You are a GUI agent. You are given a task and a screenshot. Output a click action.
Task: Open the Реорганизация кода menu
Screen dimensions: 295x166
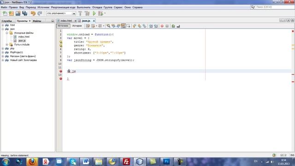[63, 7]
